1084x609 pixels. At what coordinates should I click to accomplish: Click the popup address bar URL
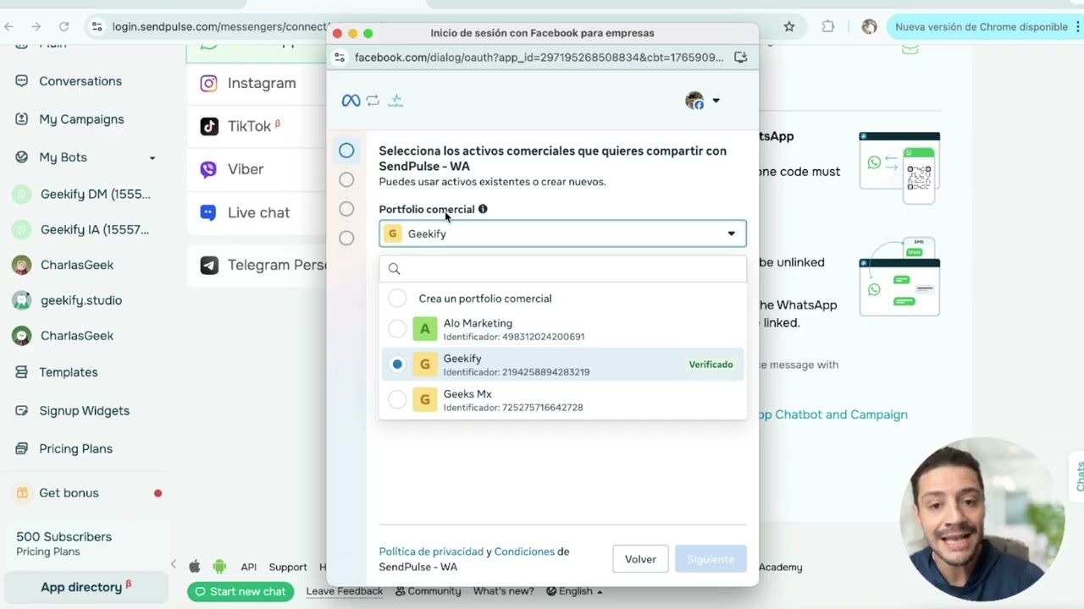[539, 58]
